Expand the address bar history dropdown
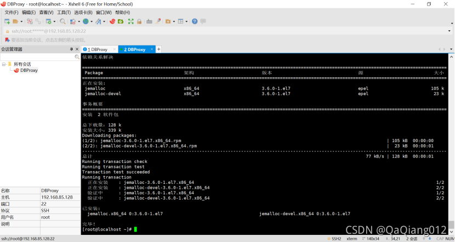Image resolution: width=455 pixels, height=242 pixels. [x=449, y=31]
